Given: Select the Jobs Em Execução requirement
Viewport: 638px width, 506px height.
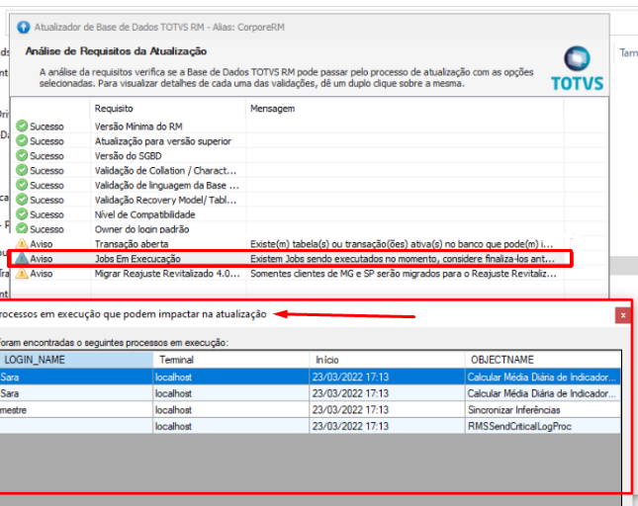Looking at the screenshot, I should coord(137,259).
